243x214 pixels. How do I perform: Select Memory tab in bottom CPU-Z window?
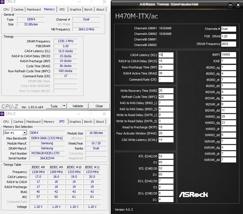[x=49, y=122]
